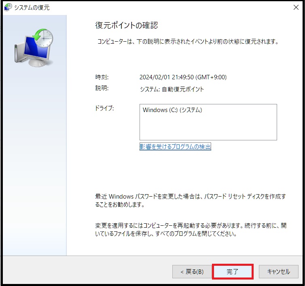Click the ドライブ: label
The image size is (305, 286).
104,108
